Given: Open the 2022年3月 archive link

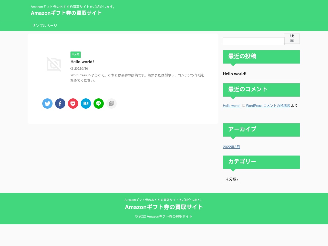Looking at the screenshot, I should tap(232, 147).
